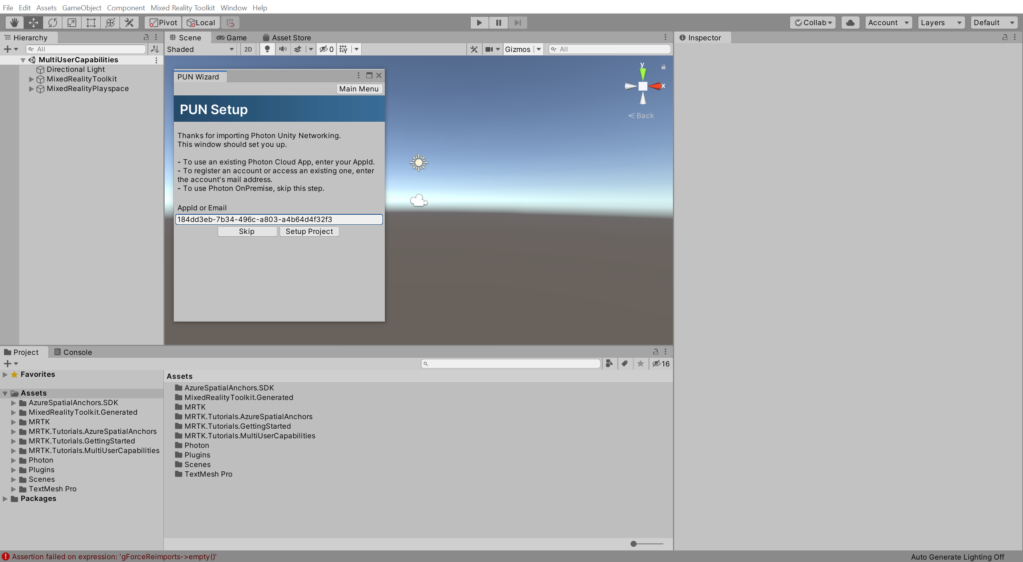Click Setup Project button in PUN Wizard
The width and height of the screenshot is (1023, 562).
[310, 230]
